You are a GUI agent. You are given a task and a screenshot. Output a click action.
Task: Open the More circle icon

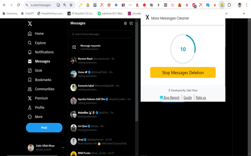coord(30,117)
